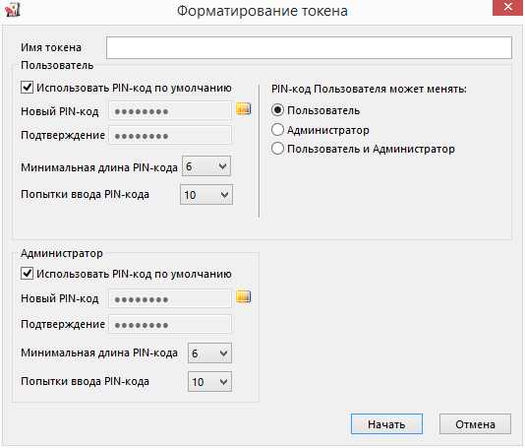Close the Форматирование токена dialog
The image size is (525, 448).
tap(507, 7)
